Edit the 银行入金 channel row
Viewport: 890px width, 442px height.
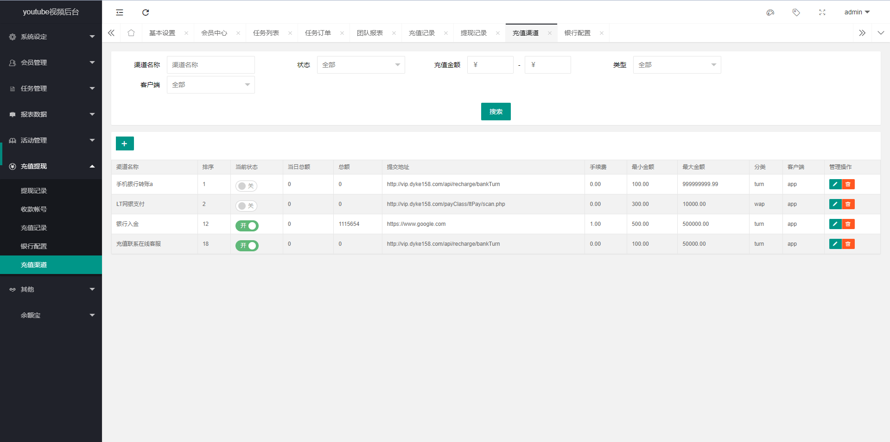point(835,224)
